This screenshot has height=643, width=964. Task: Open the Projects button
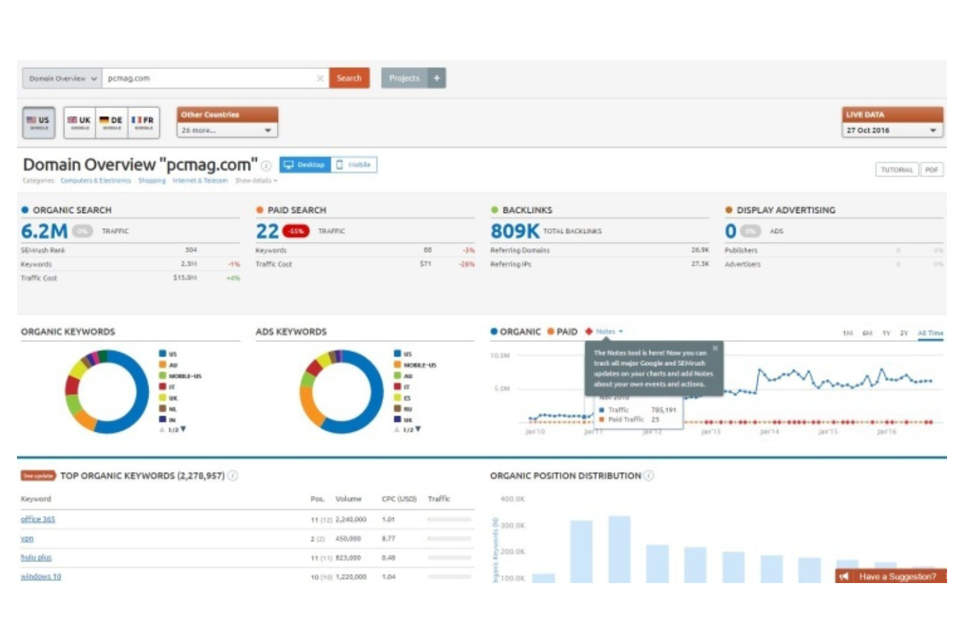(x=404, y=78)
